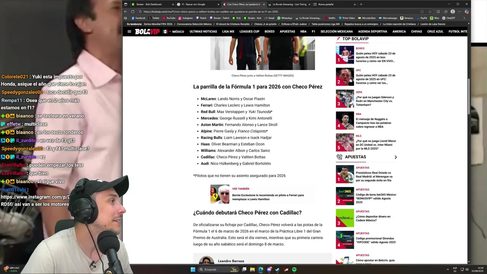
Task: Open the browser profile avatar
Action: 452,11
